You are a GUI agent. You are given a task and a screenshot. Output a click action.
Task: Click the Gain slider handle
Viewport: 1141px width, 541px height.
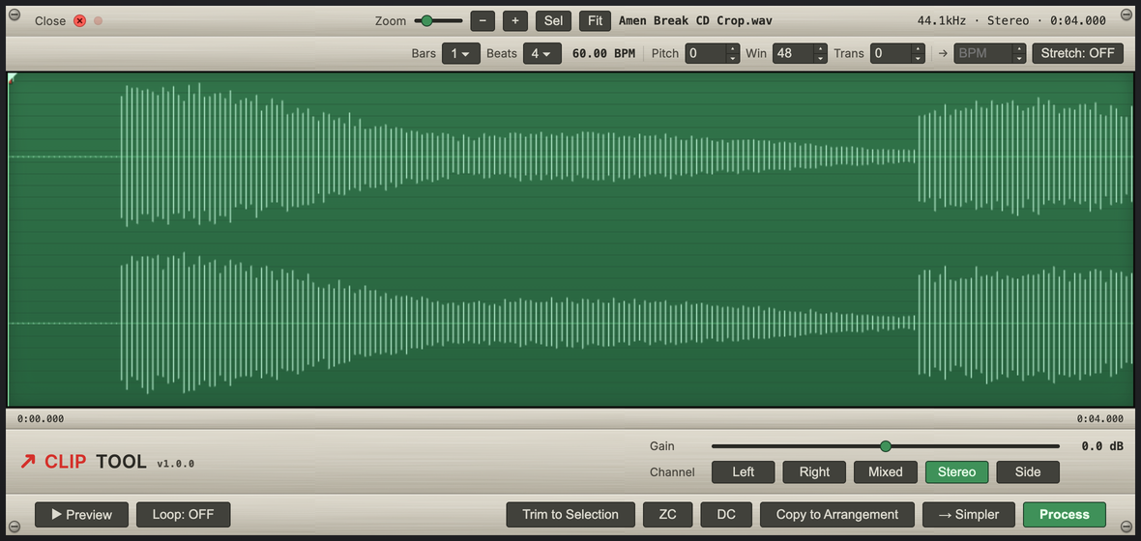885,446
